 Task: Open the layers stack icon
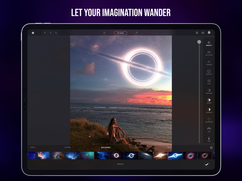(x=203, y=33)
